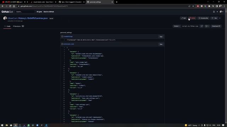Screen dimensions: 227x127
Task: Open the notifications bell
Action: point(214,12)
